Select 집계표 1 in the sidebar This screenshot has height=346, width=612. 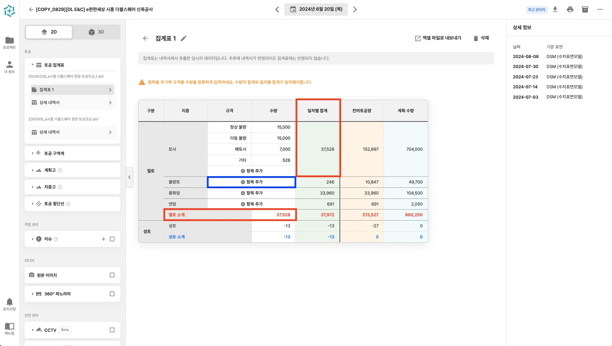[x=72, y=90]
